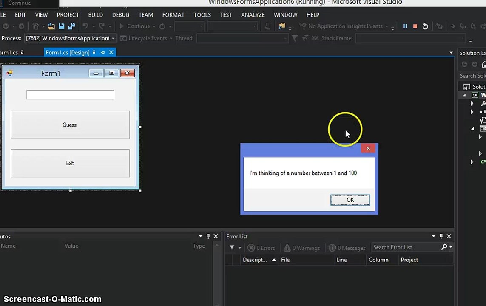Toggle the 0 Warnings filter

(x=302, y=248)
